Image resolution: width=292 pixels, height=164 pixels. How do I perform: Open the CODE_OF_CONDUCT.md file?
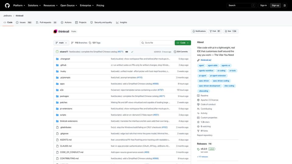point(71,152)
